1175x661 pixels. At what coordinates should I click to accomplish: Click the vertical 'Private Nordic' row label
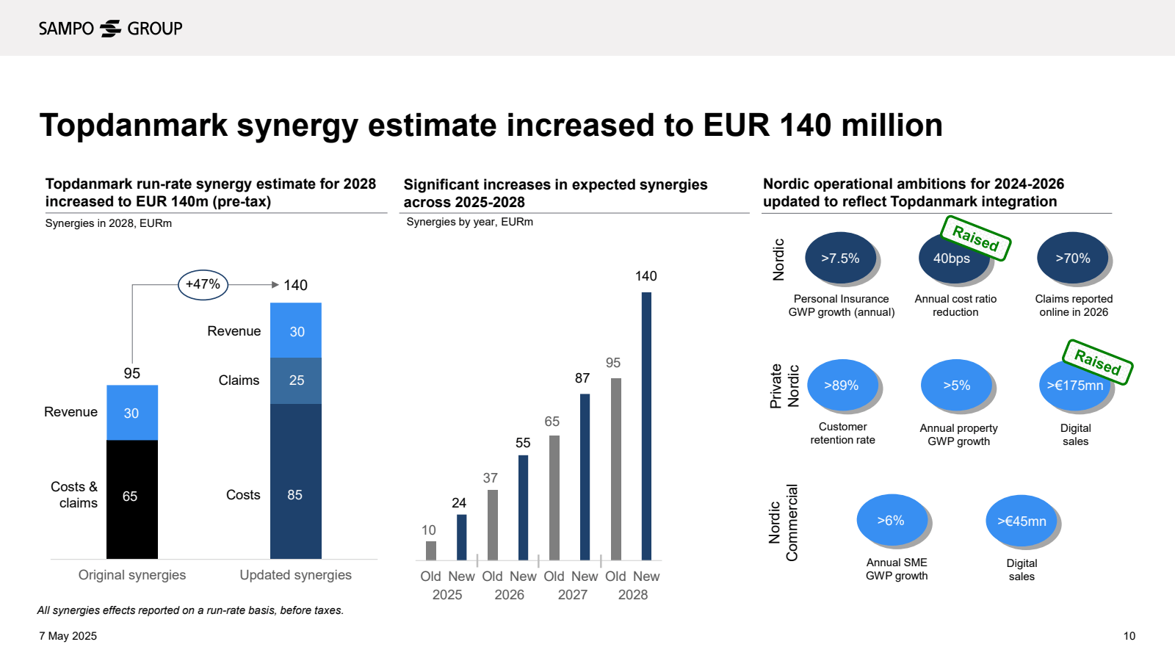point(784,386)
